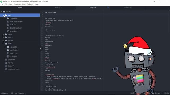Collapse the dca-bot root folder chevron
This screenshot has width=170, height=95.
click(x=1, y=12)
